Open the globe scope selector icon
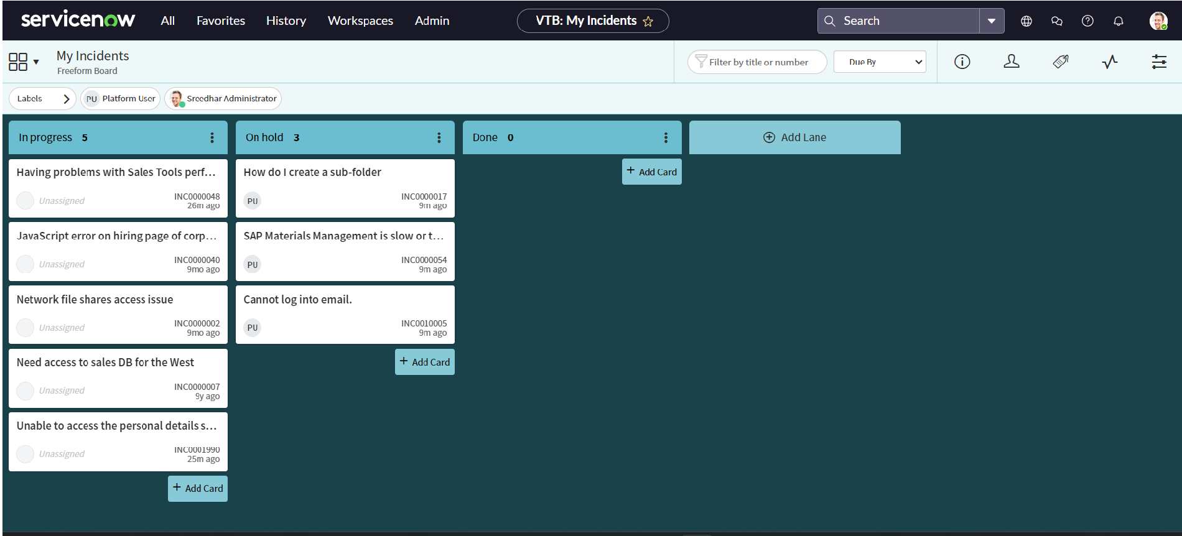The image size is (1182, 536). point(1026,21)
